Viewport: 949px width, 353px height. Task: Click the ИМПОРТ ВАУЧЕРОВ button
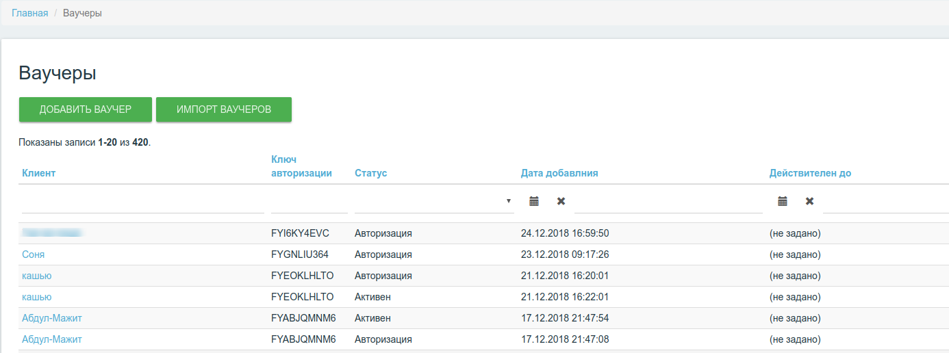pos(224,109)
